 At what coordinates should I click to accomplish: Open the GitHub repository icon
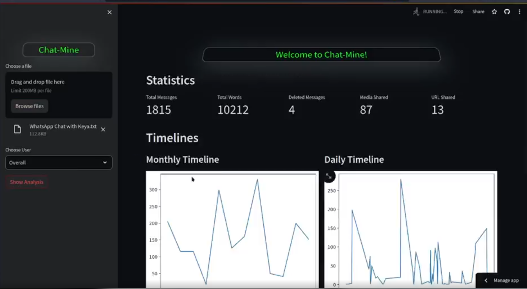507,12
